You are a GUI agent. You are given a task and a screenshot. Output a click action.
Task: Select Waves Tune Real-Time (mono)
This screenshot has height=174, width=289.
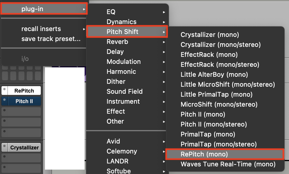tap(228, 164)
